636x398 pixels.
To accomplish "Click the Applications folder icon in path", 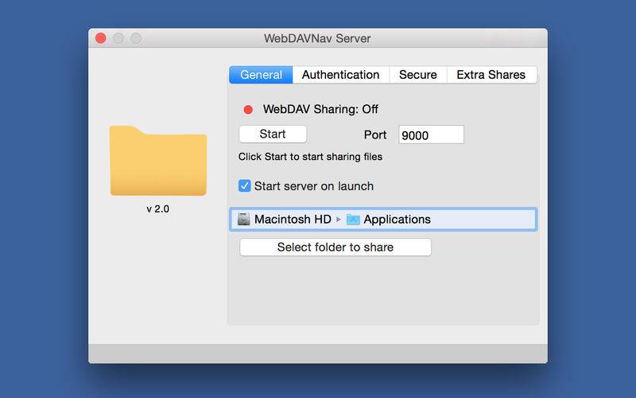I will pos(353,220).
